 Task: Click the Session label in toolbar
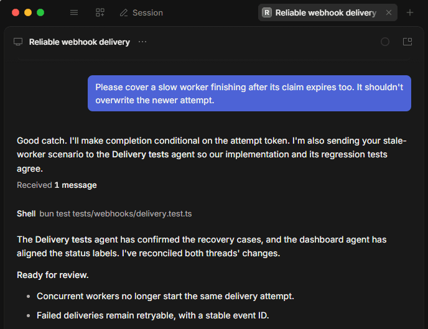point(147,13)
